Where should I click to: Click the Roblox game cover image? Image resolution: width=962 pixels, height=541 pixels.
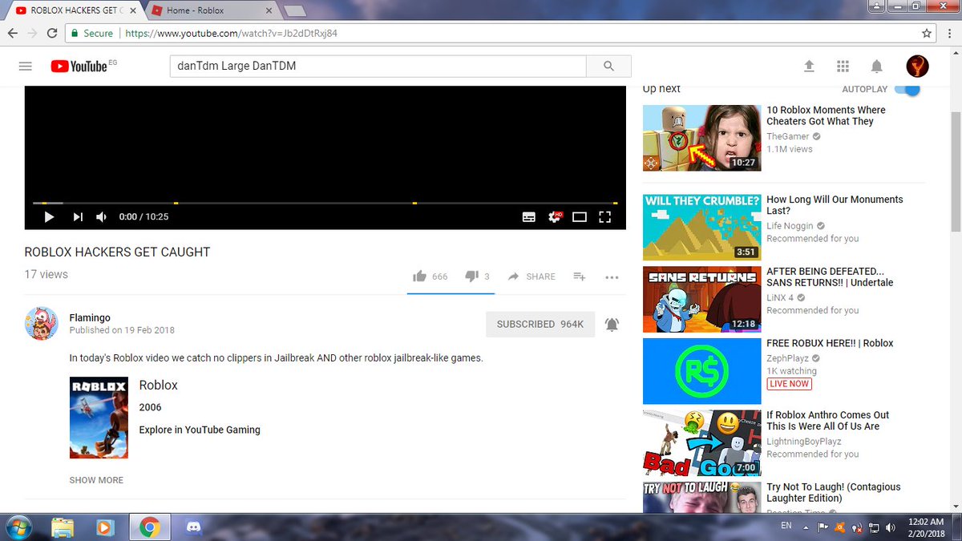coord(99,417)
